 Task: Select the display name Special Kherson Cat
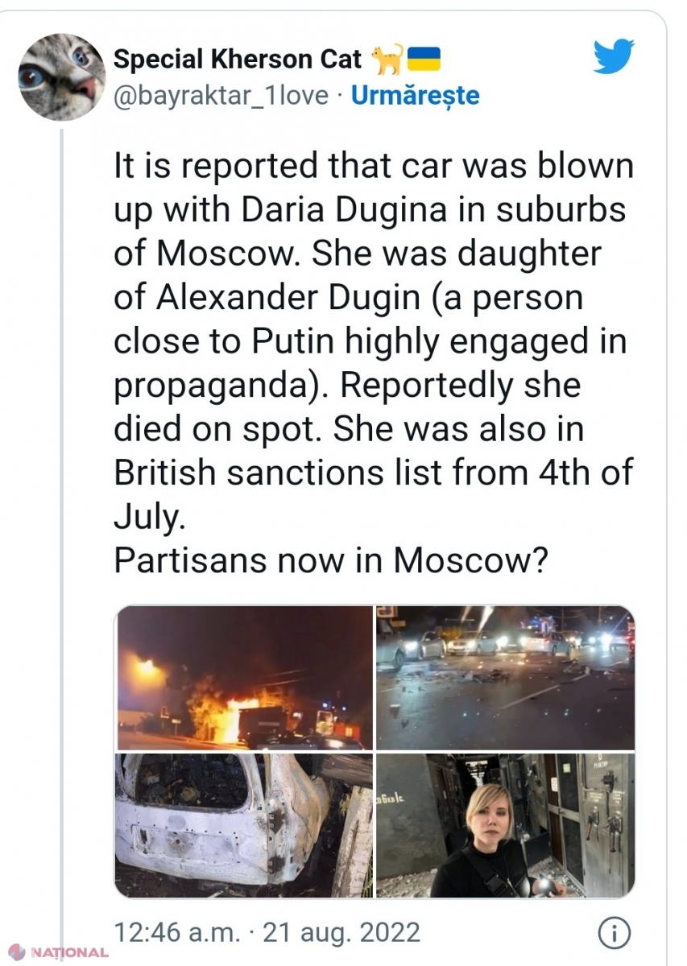pos(238,59)
